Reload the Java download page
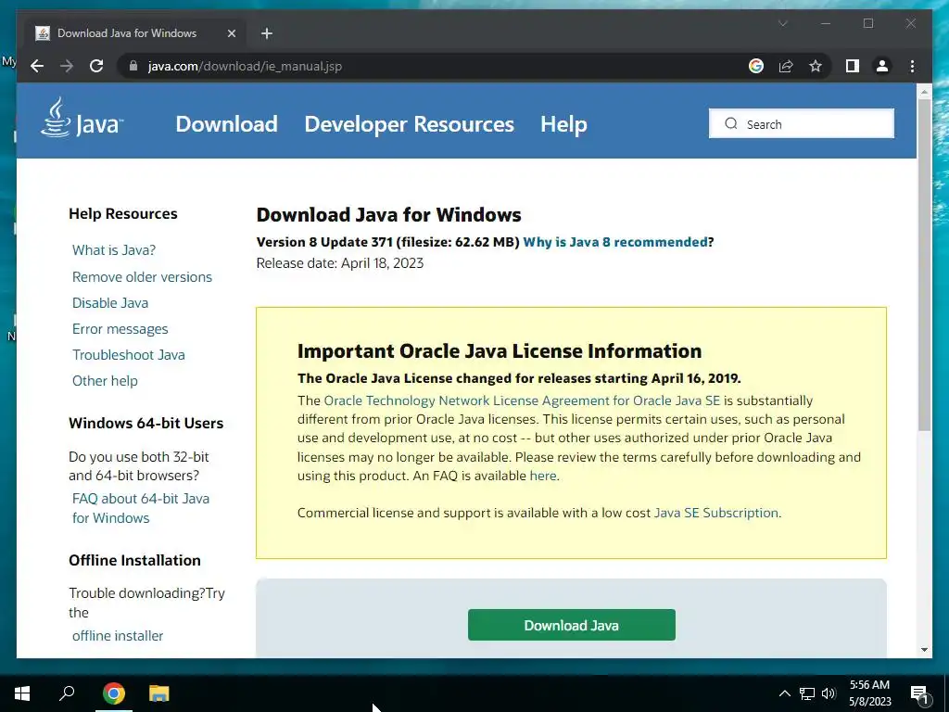The width and height of the screenshot is (949, 712). 96,66
